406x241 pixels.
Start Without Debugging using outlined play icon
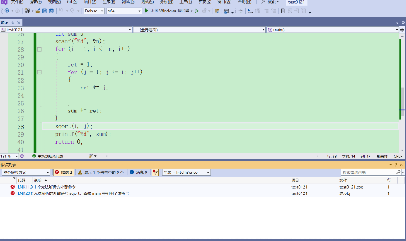197,11
